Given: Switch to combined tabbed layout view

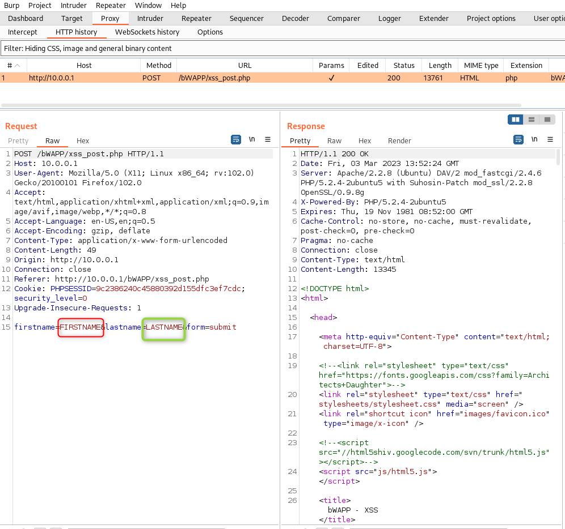Looking at the screenshot, I should 547,120.
